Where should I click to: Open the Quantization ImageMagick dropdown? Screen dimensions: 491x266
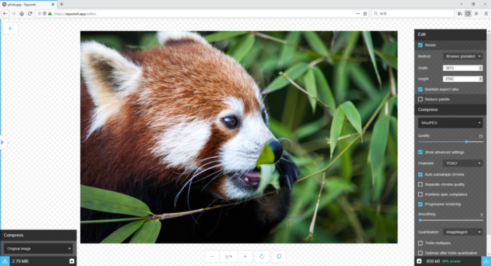[462, 232]
